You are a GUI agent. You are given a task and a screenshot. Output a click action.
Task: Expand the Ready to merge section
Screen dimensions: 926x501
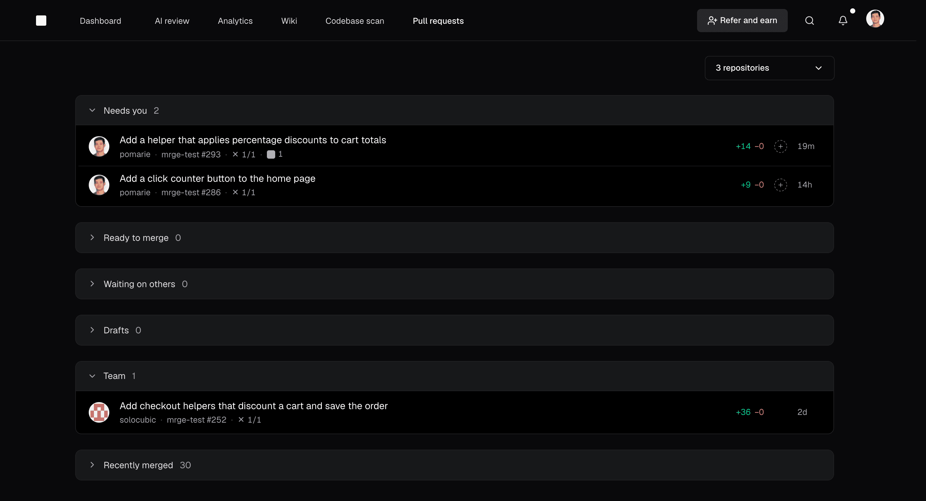(92, 237)
